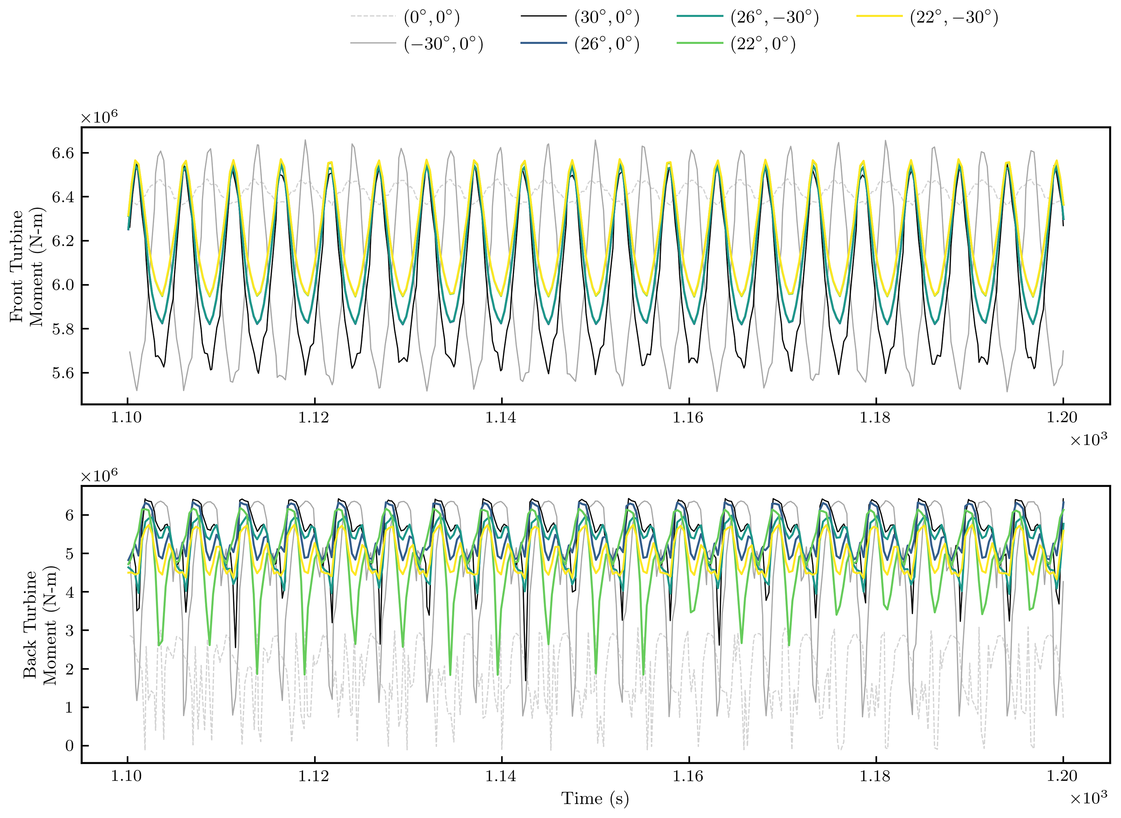Click the dark blue legend line swatch

click(x=543, y=44)
